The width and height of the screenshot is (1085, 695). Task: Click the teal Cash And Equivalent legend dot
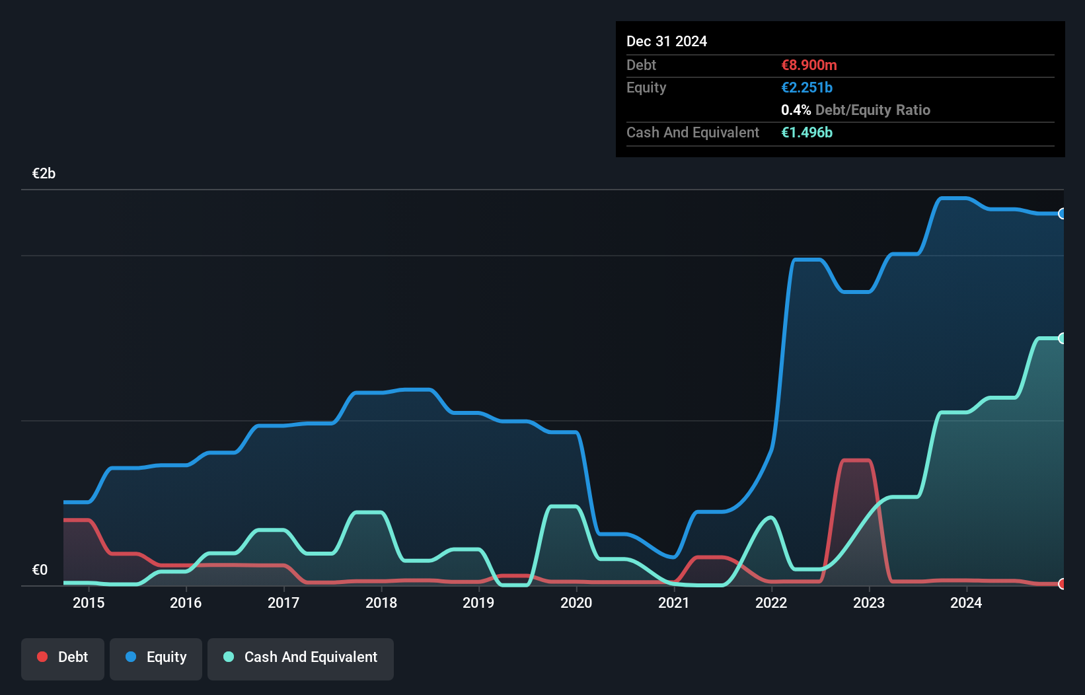click(229, 657)
